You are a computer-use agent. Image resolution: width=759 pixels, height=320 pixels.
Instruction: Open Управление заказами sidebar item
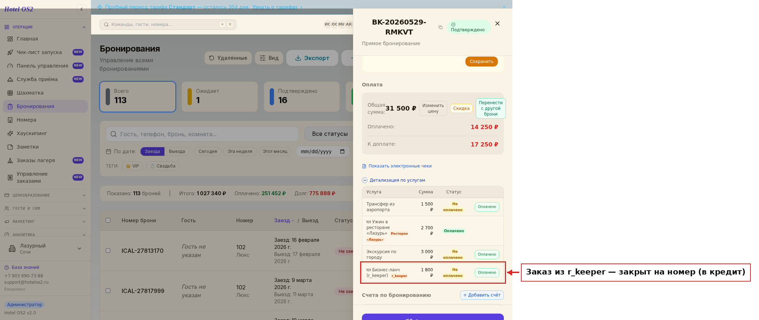coord(45,177)
